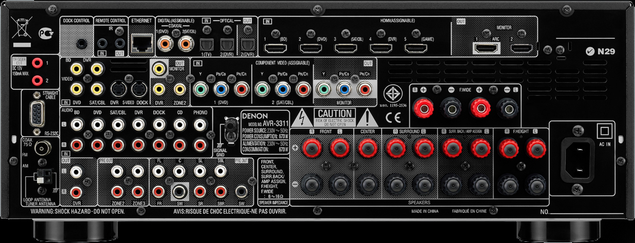Select the FL pre out jack
The width and height of the screenshot is (635, 243).
(x=159, y=172)
